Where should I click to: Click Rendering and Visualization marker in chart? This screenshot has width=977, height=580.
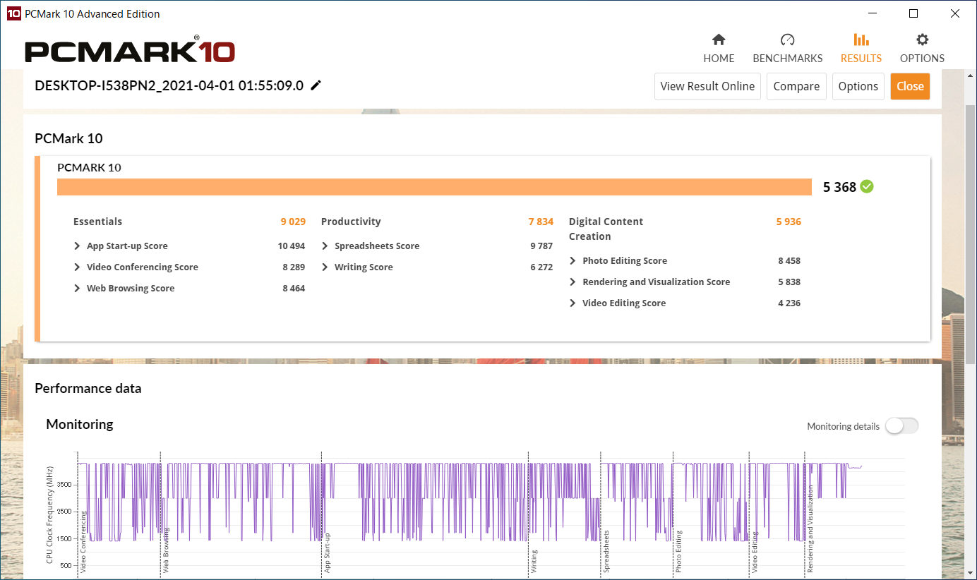point(810,528)
